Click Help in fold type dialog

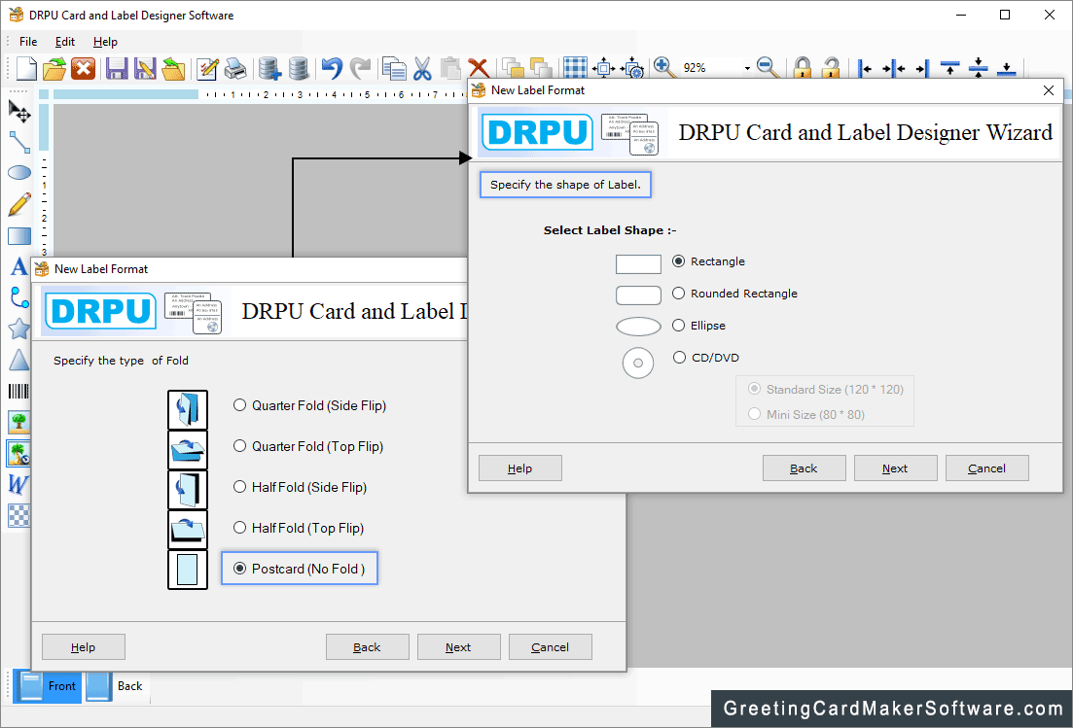tap(84, 646)
